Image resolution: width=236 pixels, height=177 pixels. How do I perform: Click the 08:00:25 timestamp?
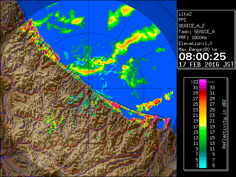[202, 56]
